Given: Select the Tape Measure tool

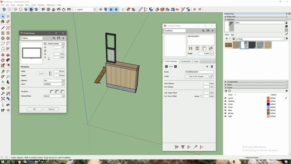Looking at the screenshot, I should click(x=3, y=72).
